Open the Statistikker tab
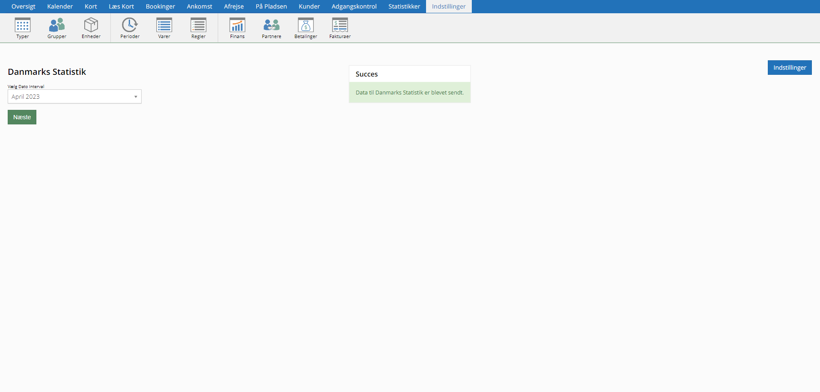 coord(404,6)
